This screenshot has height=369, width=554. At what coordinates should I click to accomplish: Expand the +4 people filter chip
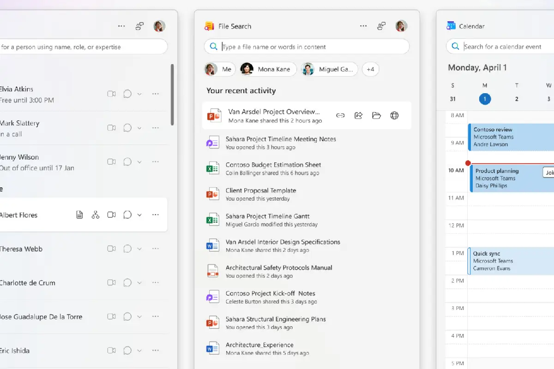tap(370, 69)
